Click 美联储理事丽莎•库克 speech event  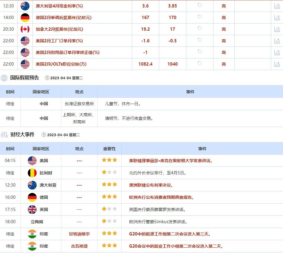click(171, 161)
